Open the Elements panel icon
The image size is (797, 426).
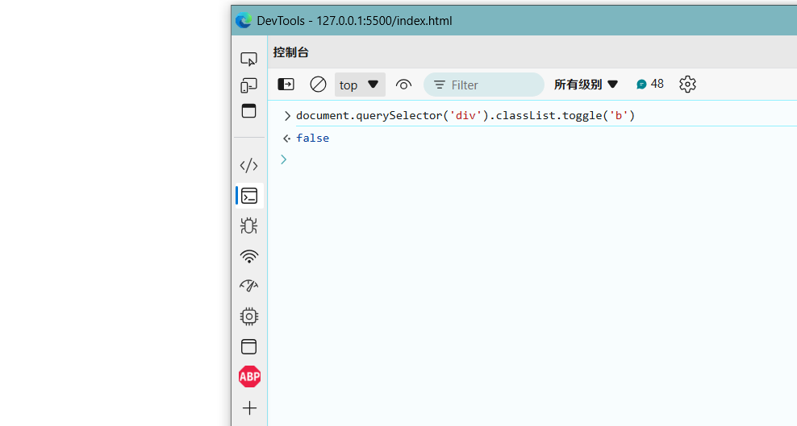249,166
